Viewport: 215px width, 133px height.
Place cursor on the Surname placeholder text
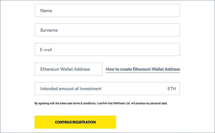49,30
